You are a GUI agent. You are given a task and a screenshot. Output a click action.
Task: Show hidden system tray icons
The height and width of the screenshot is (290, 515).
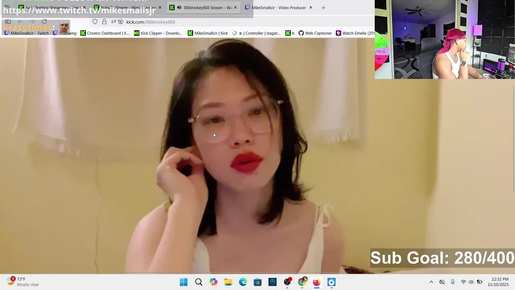pos(431,282)
